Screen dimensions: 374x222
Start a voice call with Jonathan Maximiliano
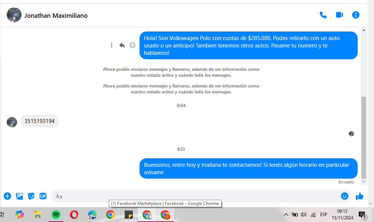coord(323,15)
